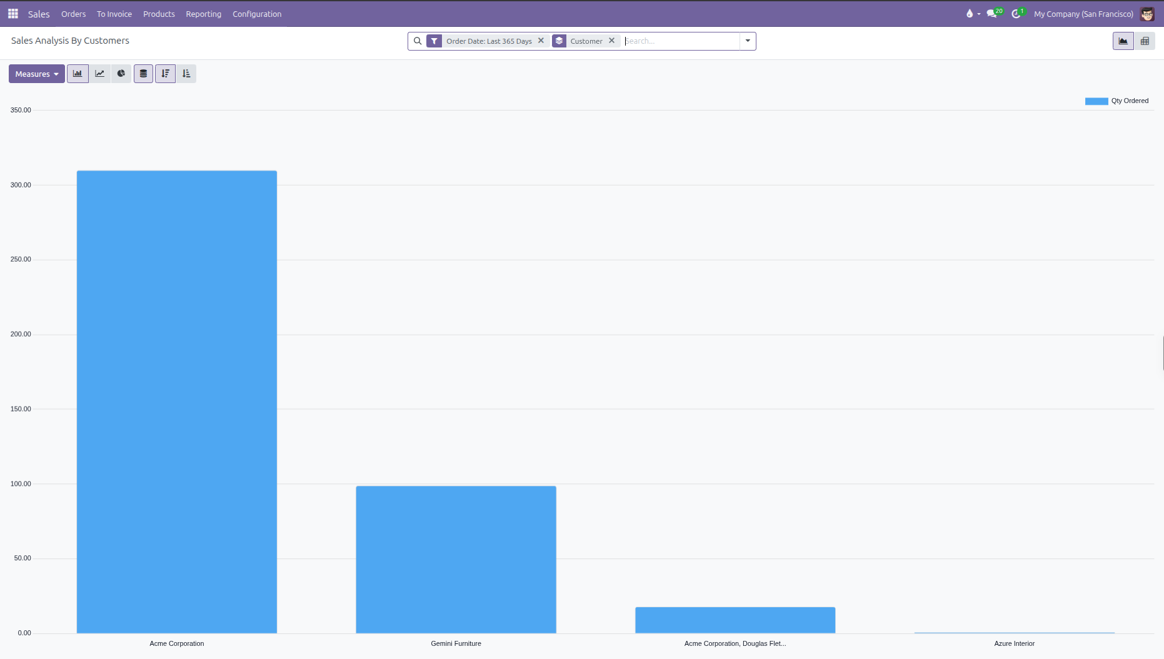
Task: Open the user avatar menu
Action: click(1147, 14)
